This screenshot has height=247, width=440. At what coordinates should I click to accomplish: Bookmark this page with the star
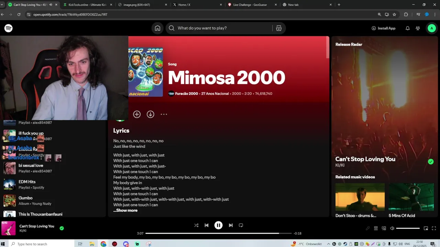coord(394,14)
